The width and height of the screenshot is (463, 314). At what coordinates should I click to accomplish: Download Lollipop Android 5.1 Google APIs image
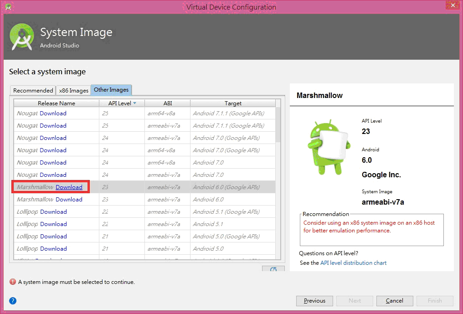[53, 212]
